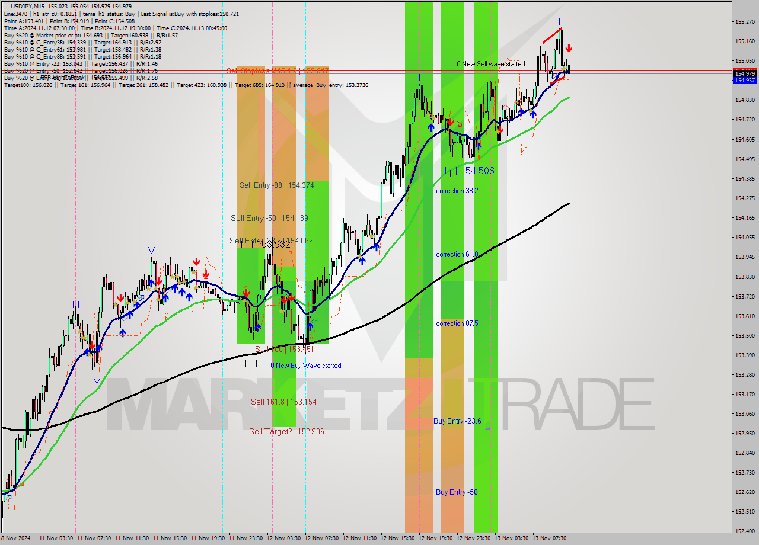Select the 'Sell Entry -88 | 154.374' label
Screen dimensions: 759x545
[277, 185]
